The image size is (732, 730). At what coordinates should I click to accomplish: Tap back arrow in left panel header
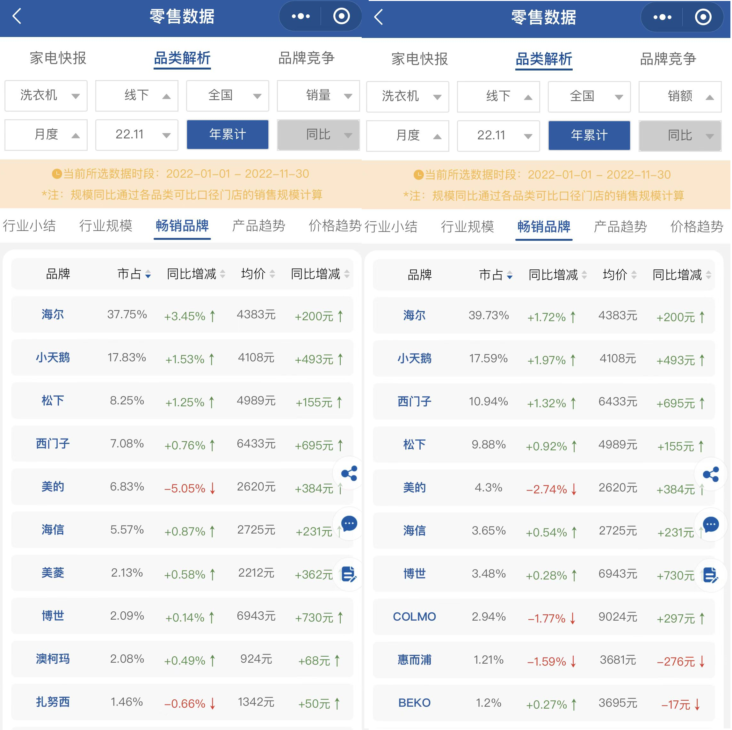(x=17, y=16)
